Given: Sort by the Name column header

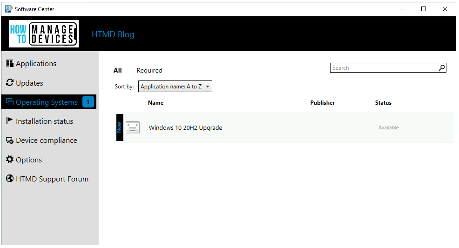Looking at the screenshot, I should 156,103.
